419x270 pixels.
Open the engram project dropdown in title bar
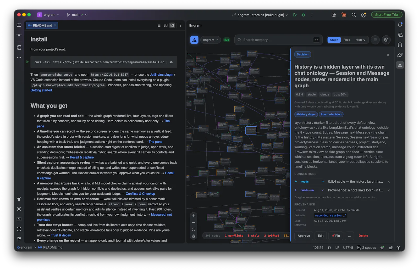48,15
